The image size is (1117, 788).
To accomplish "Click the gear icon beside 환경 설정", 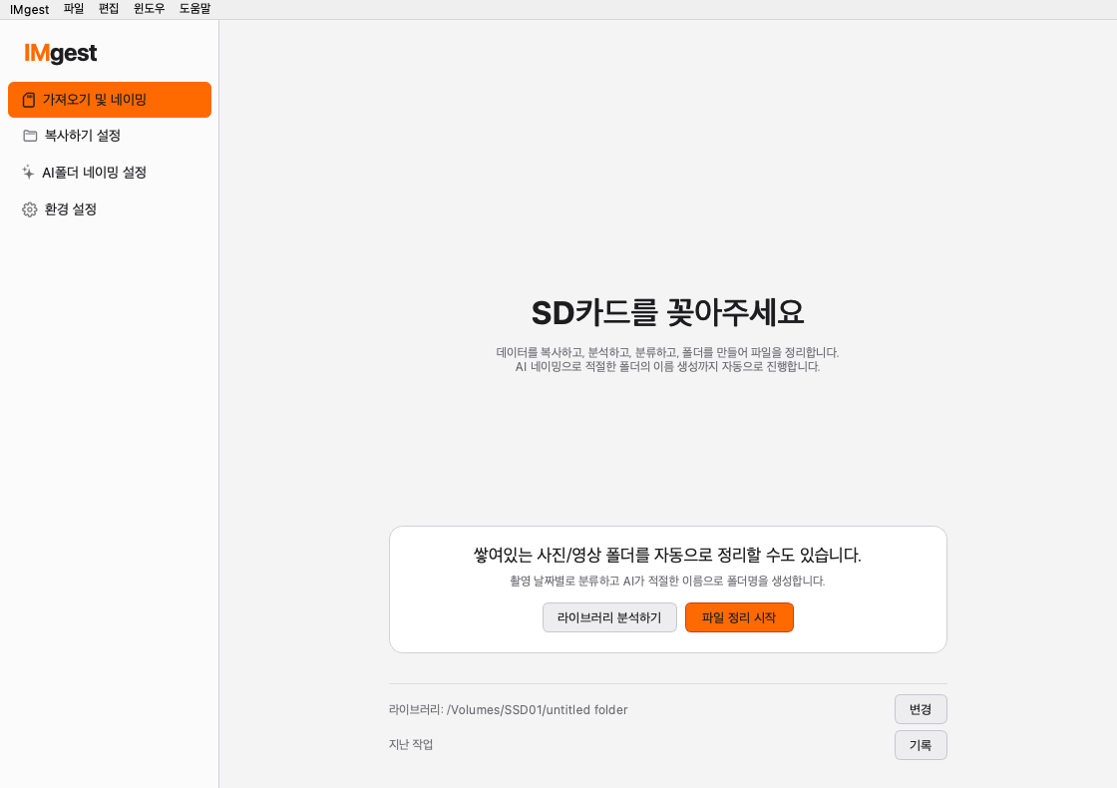I will [x=29, y=209].
